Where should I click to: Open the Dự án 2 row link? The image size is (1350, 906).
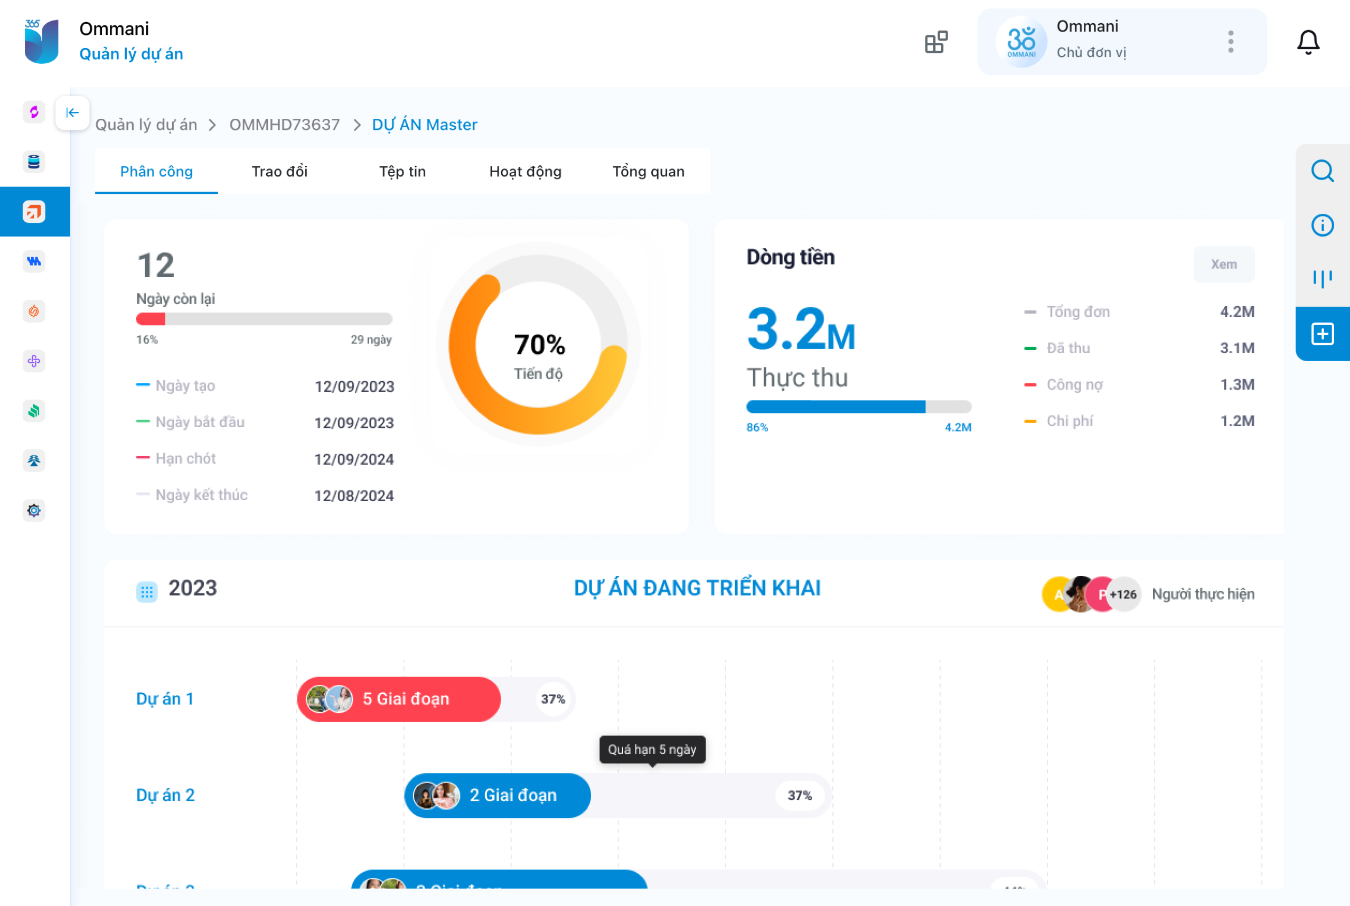tap(165, 795)
